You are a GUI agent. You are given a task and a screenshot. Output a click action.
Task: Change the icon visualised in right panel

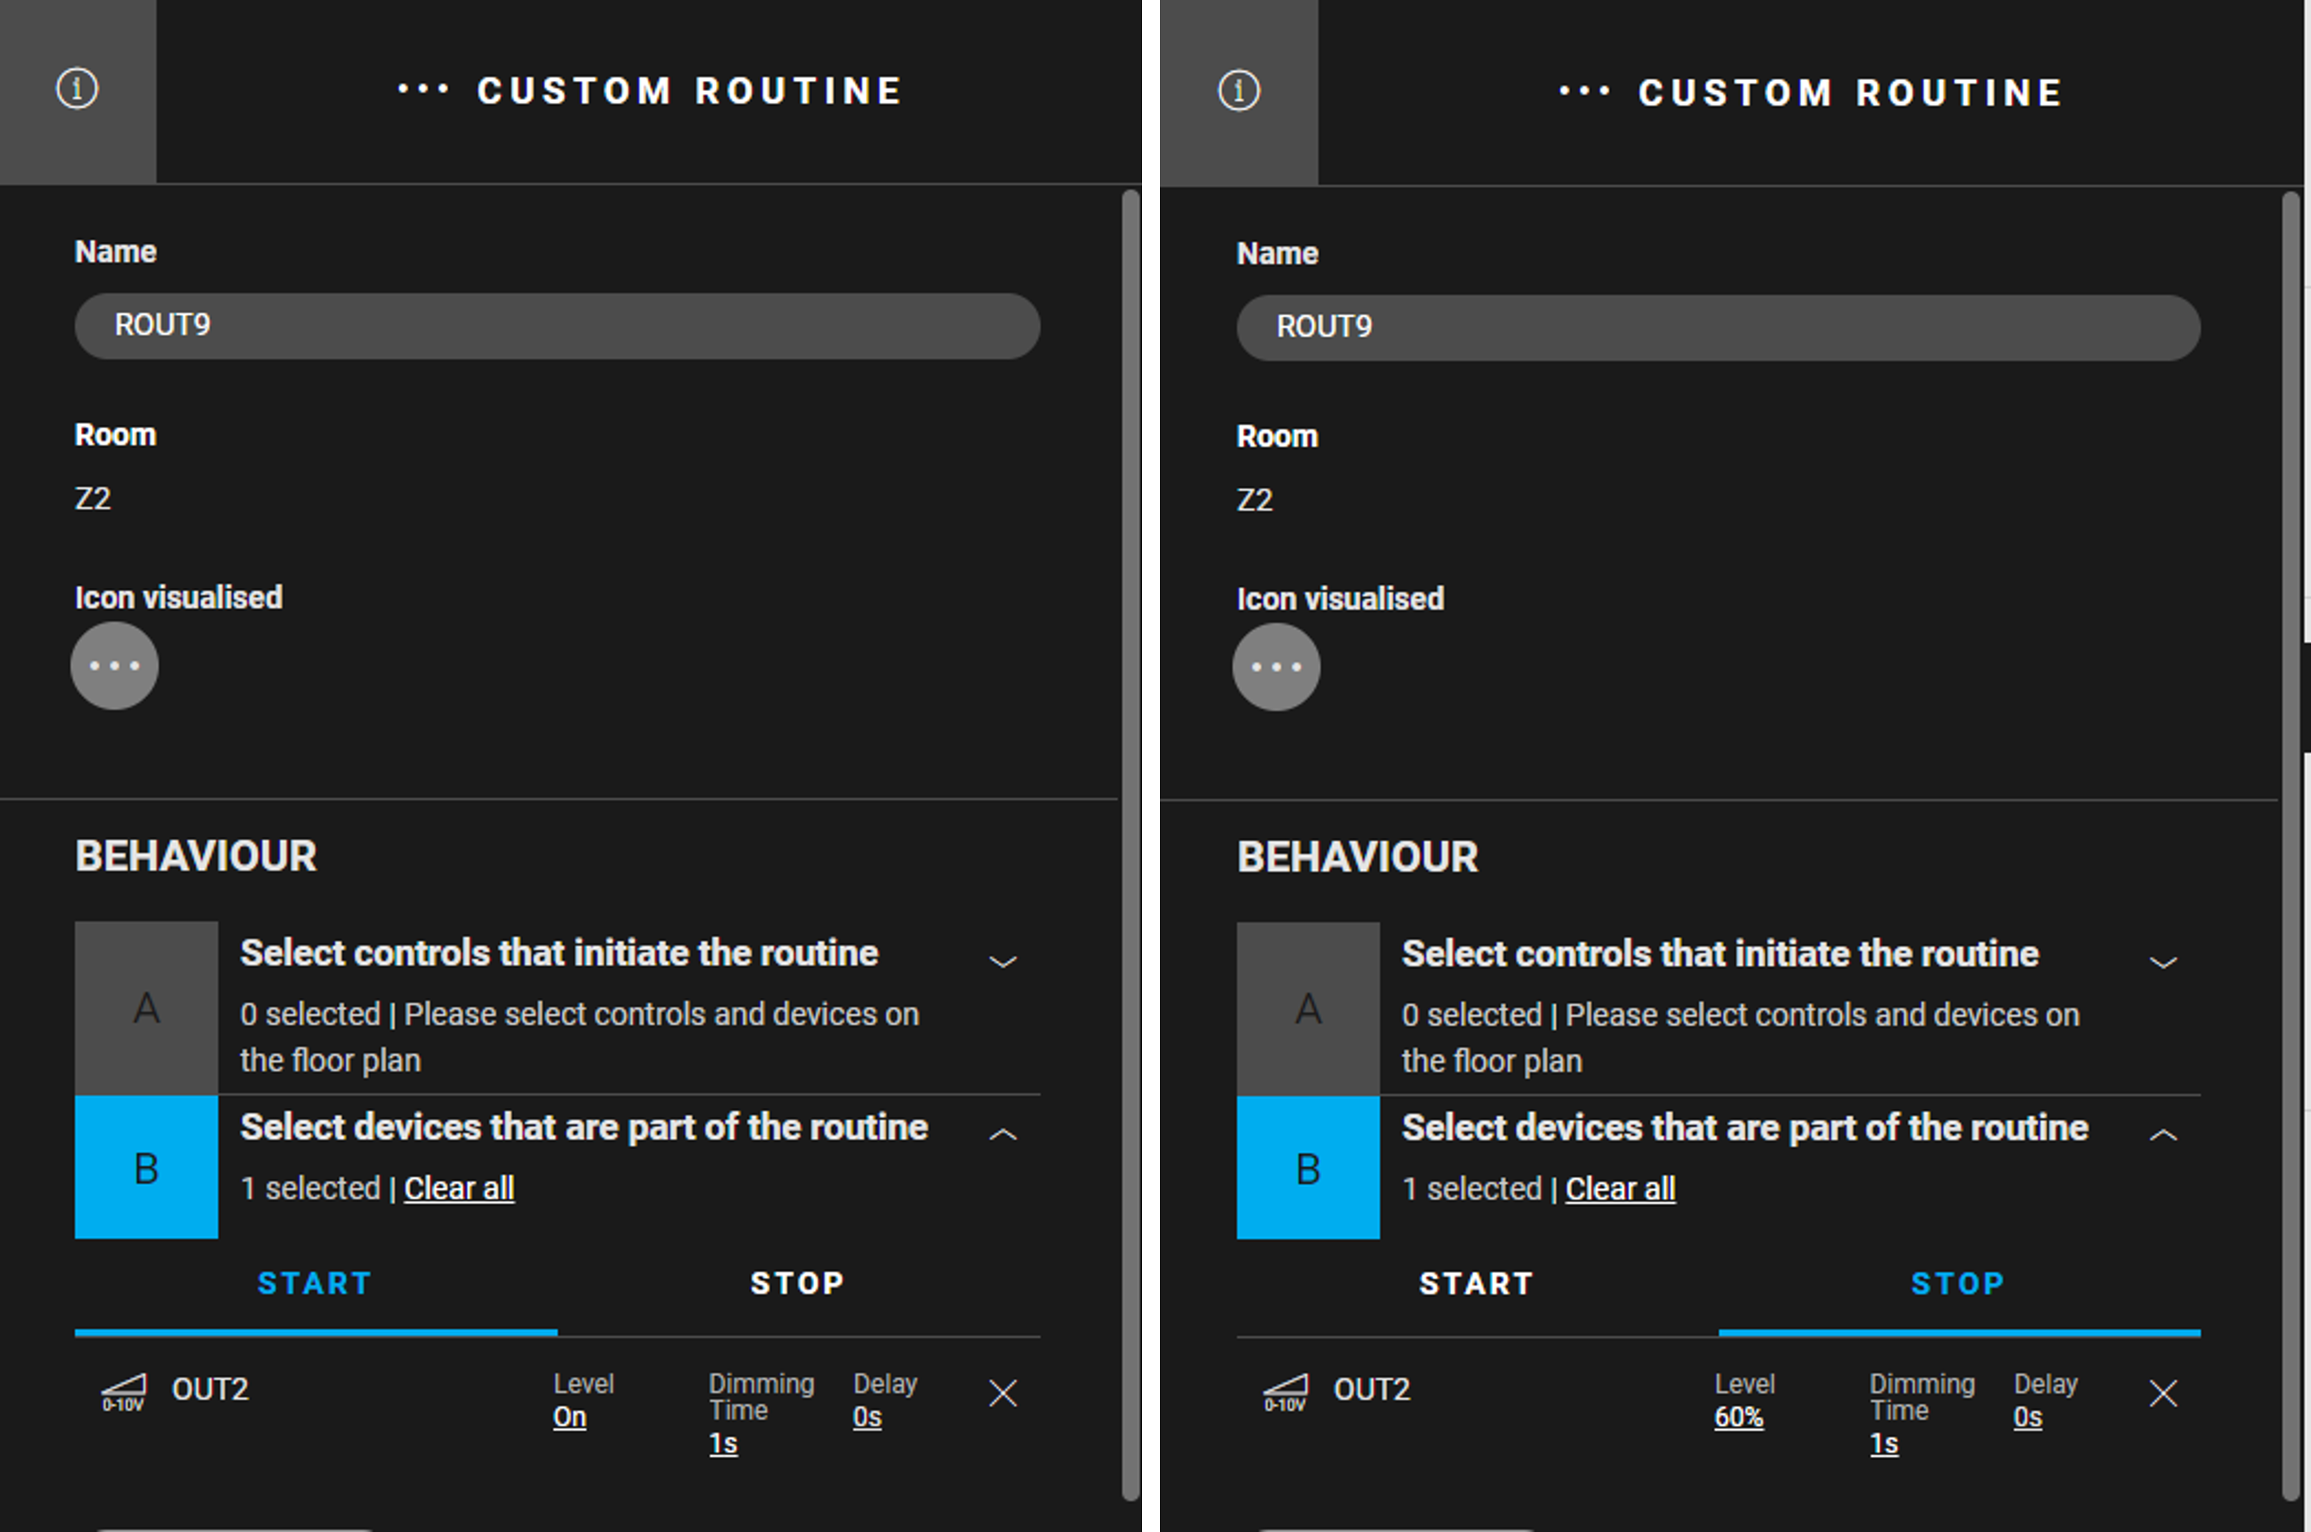1275,666
